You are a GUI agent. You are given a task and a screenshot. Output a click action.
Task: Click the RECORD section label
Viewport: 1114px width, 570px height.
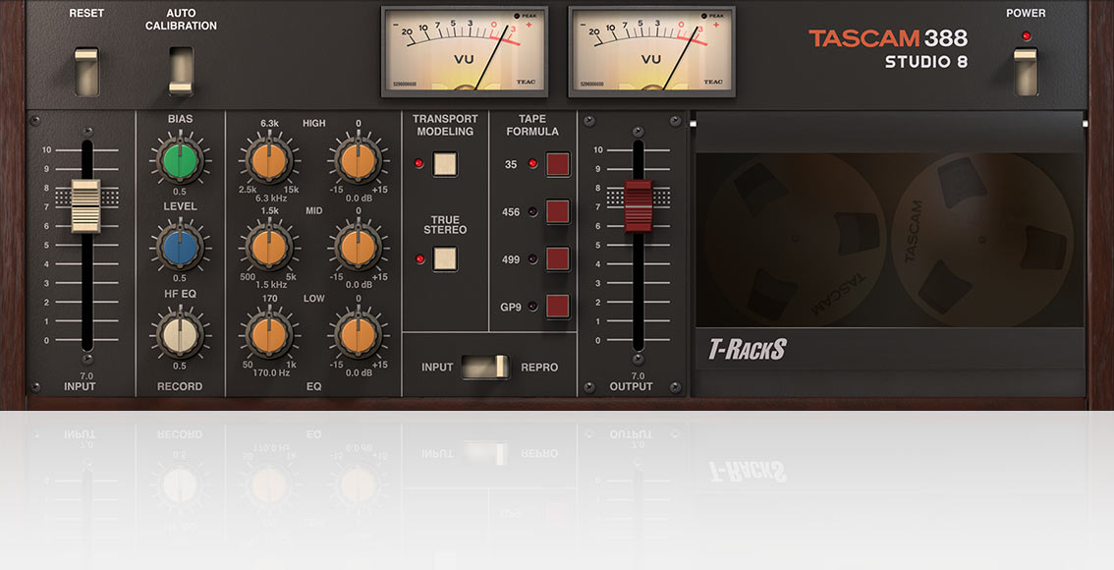coord(180,386)
